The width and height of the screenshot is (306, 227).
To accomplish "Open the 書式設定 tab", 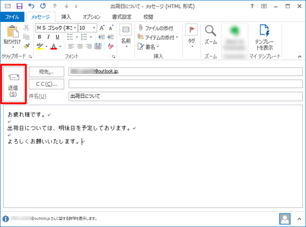I will point(122,17).
